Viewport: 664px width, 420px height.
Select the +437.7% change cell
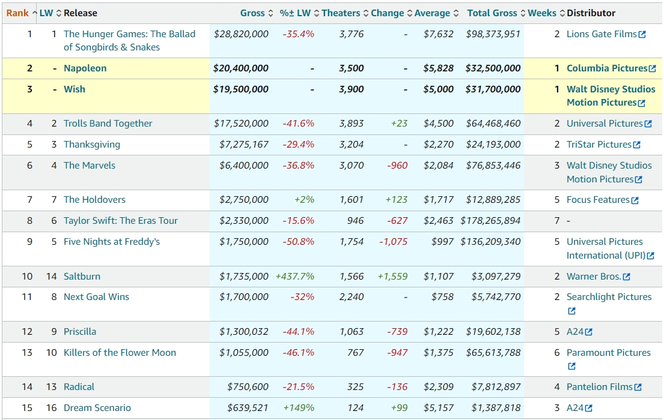click(x=295, y=277)
